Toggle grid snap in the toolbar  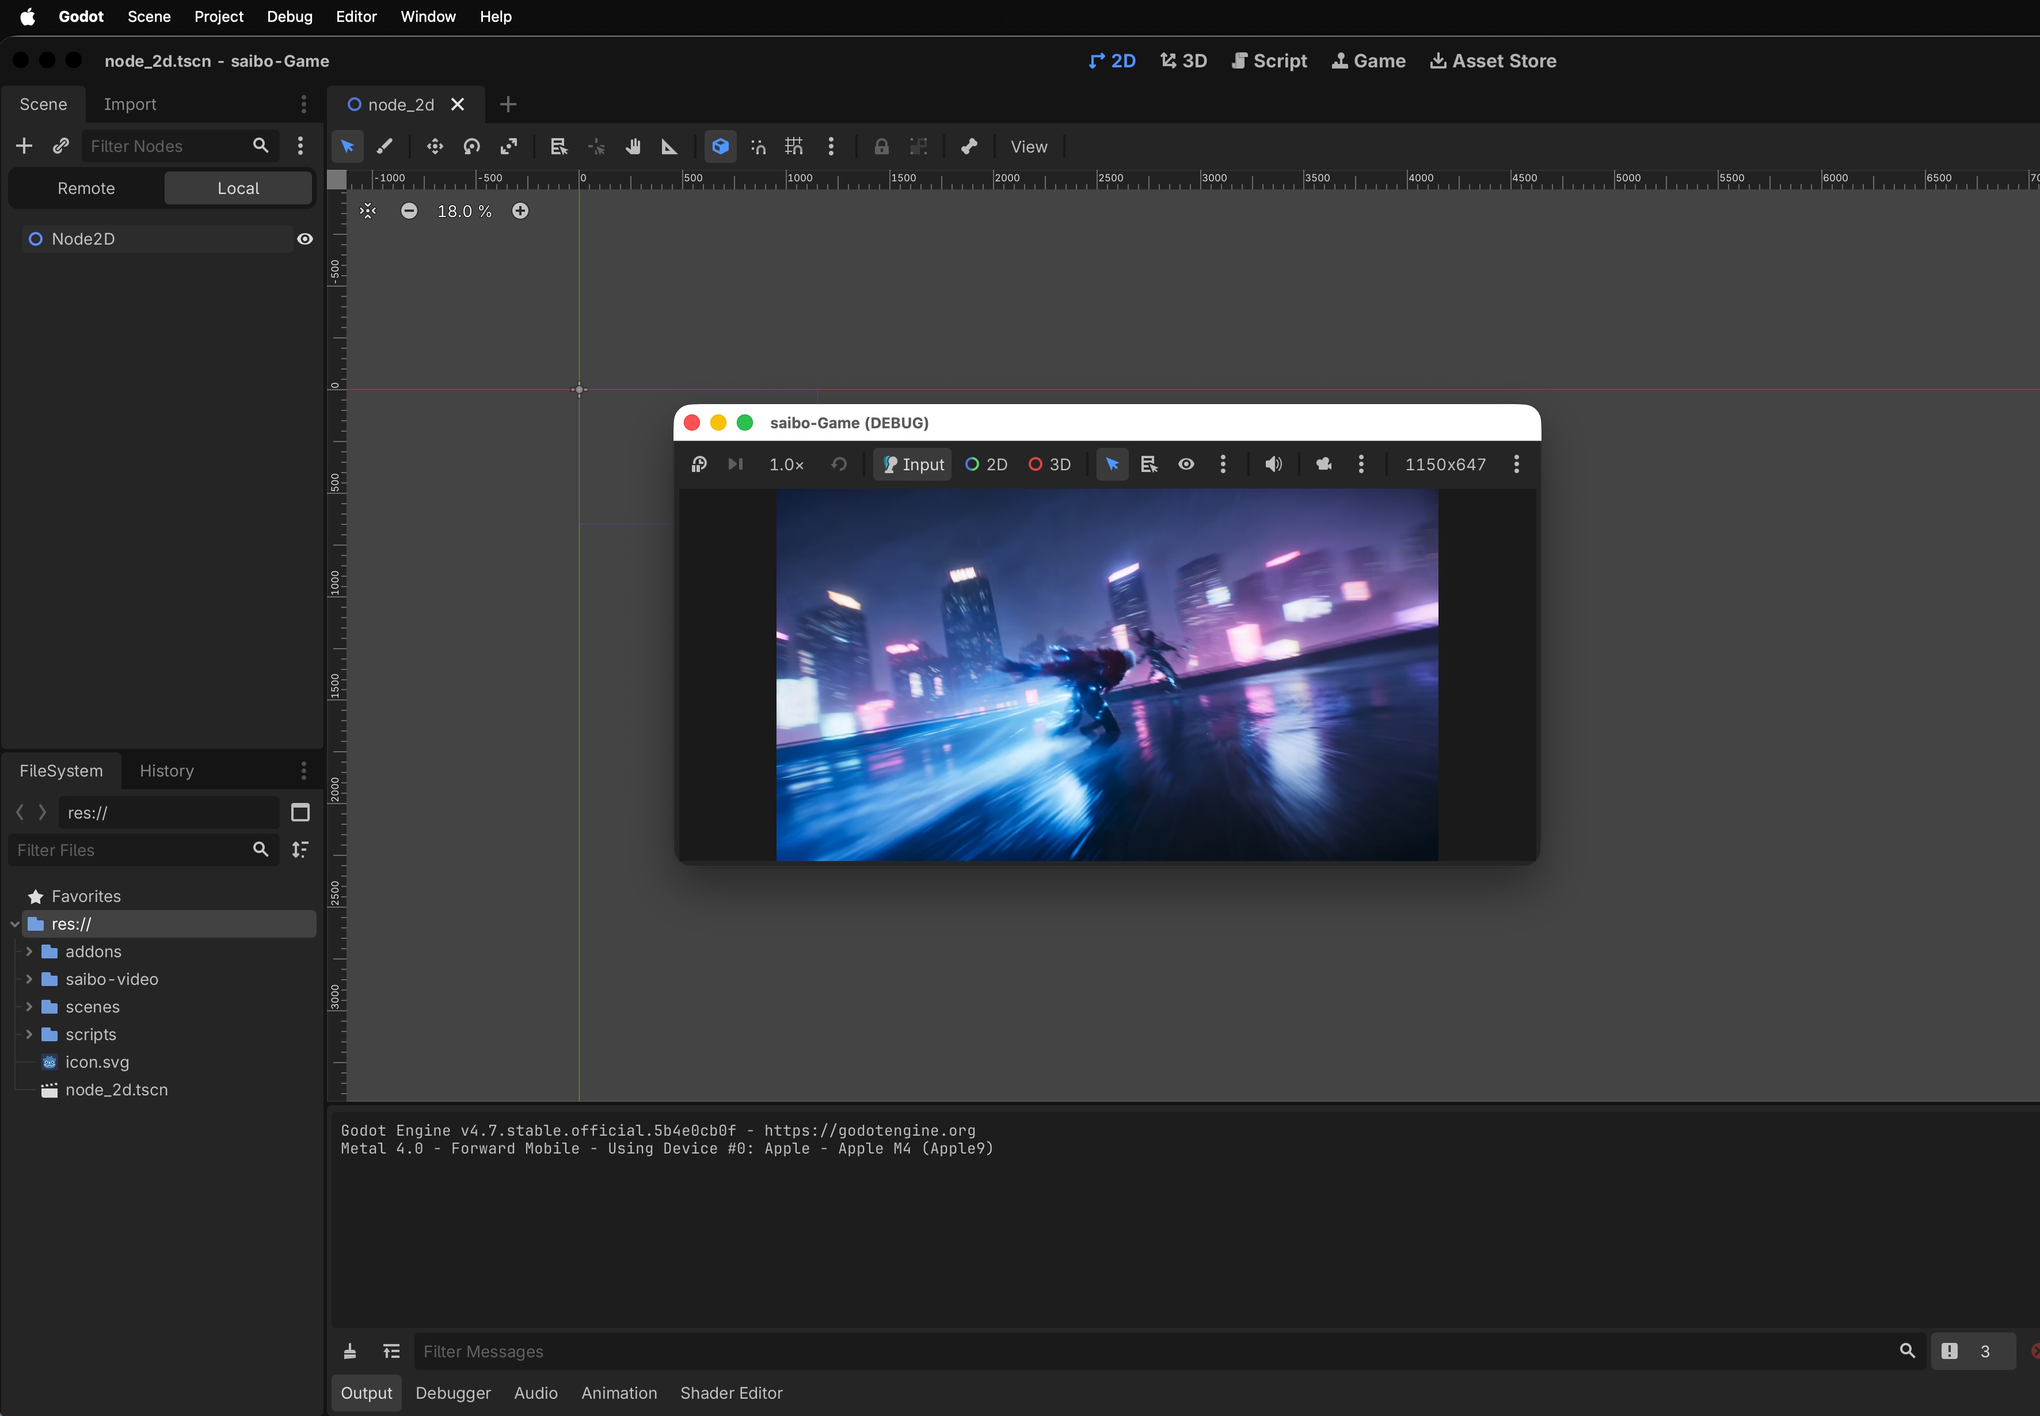click(x=794, y=146)
